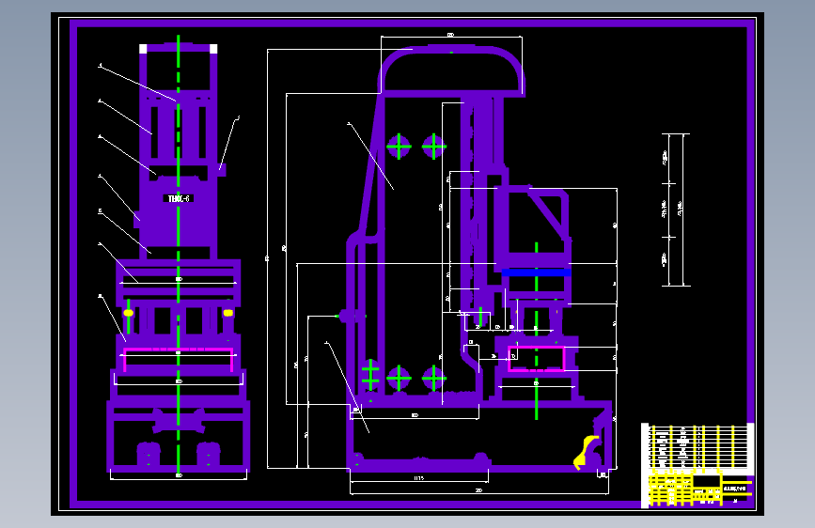Click the blue horizontal bar in the side view
The width and height of the screenshot is (815, 528).
point(536,272)
